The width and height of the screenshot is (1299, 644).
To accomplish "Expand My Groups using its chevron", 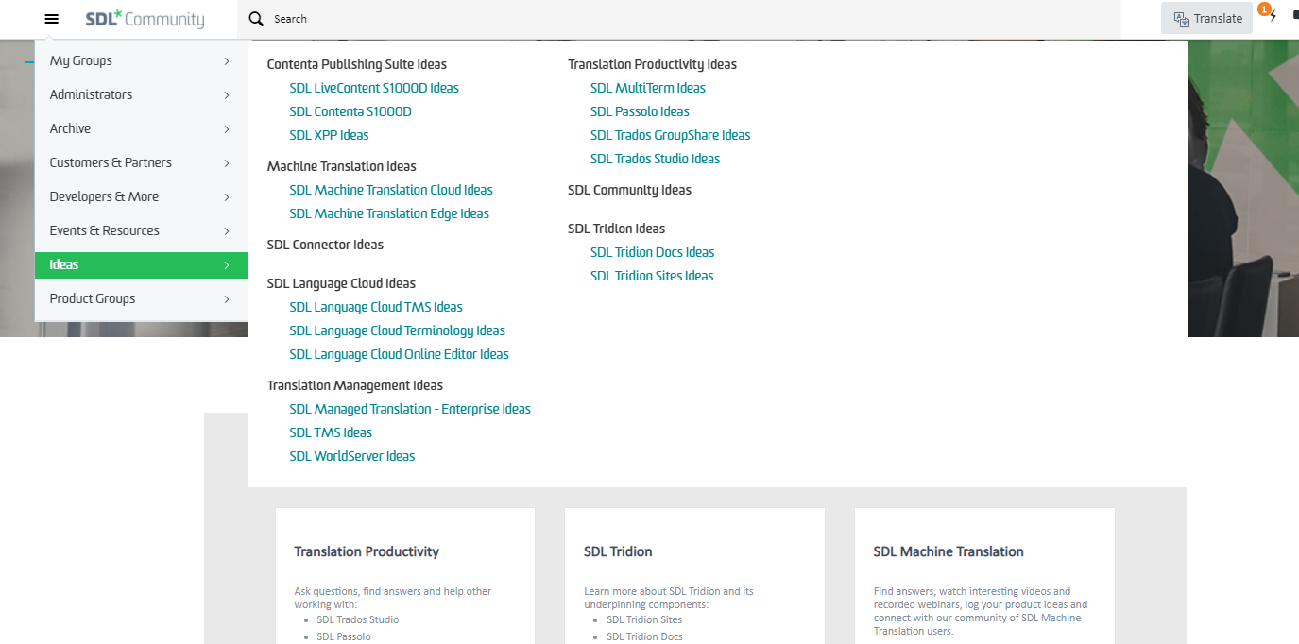I will click(227, 61).
